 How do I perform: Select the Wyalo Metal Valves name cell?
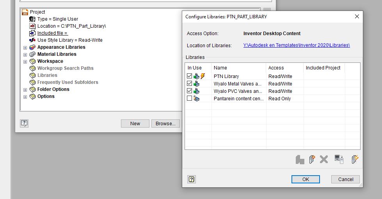(x=238, y=84)
